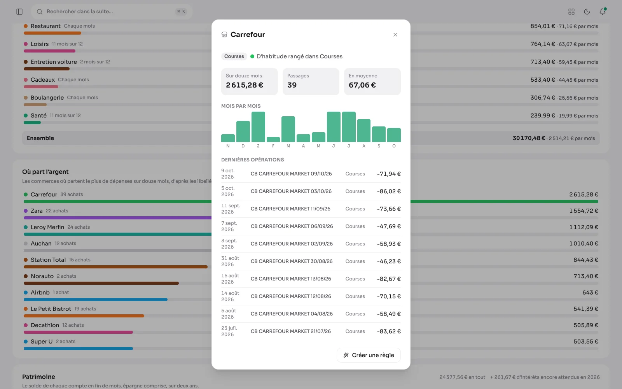Open the Restaurant category row
This screenshot has height=389, width=622.
[311, 28]
